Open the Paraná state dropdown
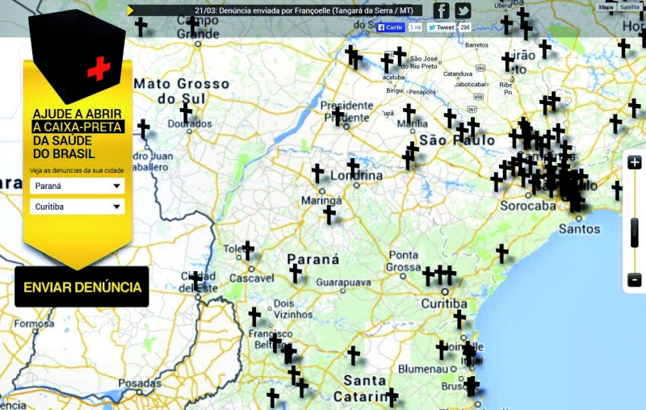This screenshot has height=410, width=646. pyautogui.click(x=77, y=186)
